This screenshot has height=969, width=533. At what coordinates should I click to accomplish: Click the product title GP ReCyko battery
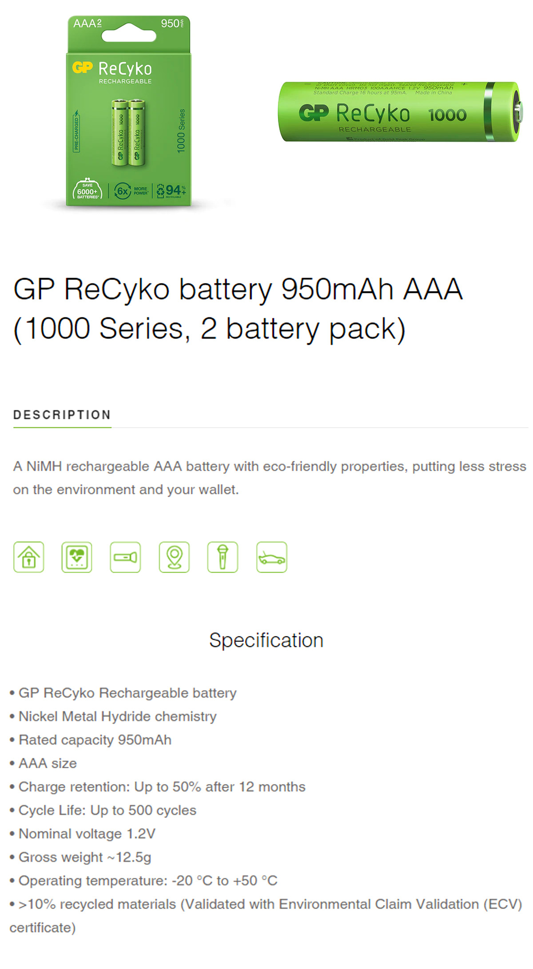click(238, 308)
